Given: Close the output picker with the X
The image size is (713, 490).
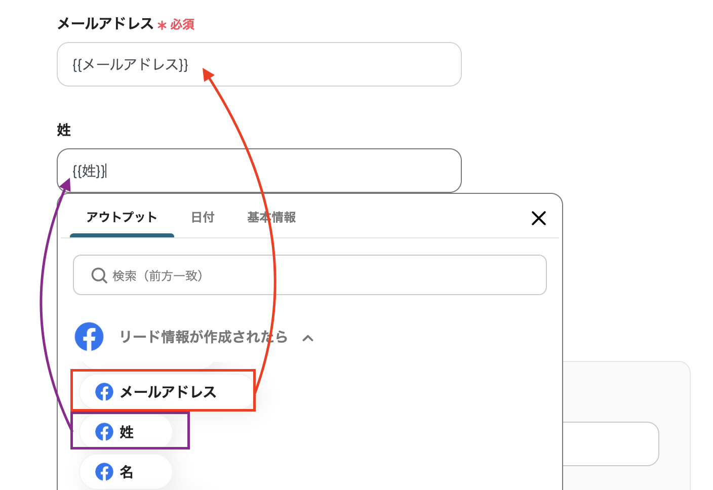Looking at the screenshot, I should (x=538, y=218).
